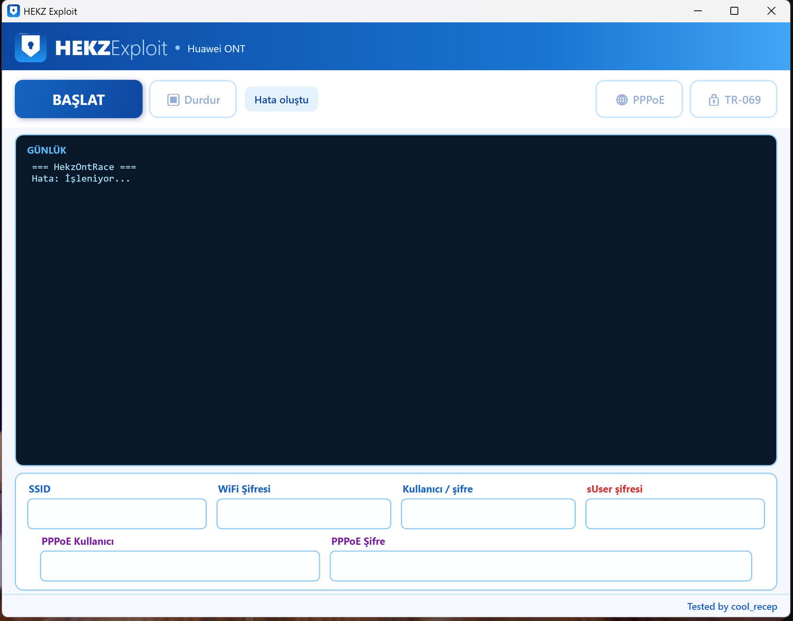The height and width of the screenshot is (621, 793).
Task: Maximize the HEKZ Exploit window
Action: pos(734,11)
